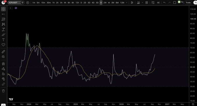The image size is (197, 106).
Task: Switch to the 6M timeframe
Action: pyautogui.click(x=117, y=3)
